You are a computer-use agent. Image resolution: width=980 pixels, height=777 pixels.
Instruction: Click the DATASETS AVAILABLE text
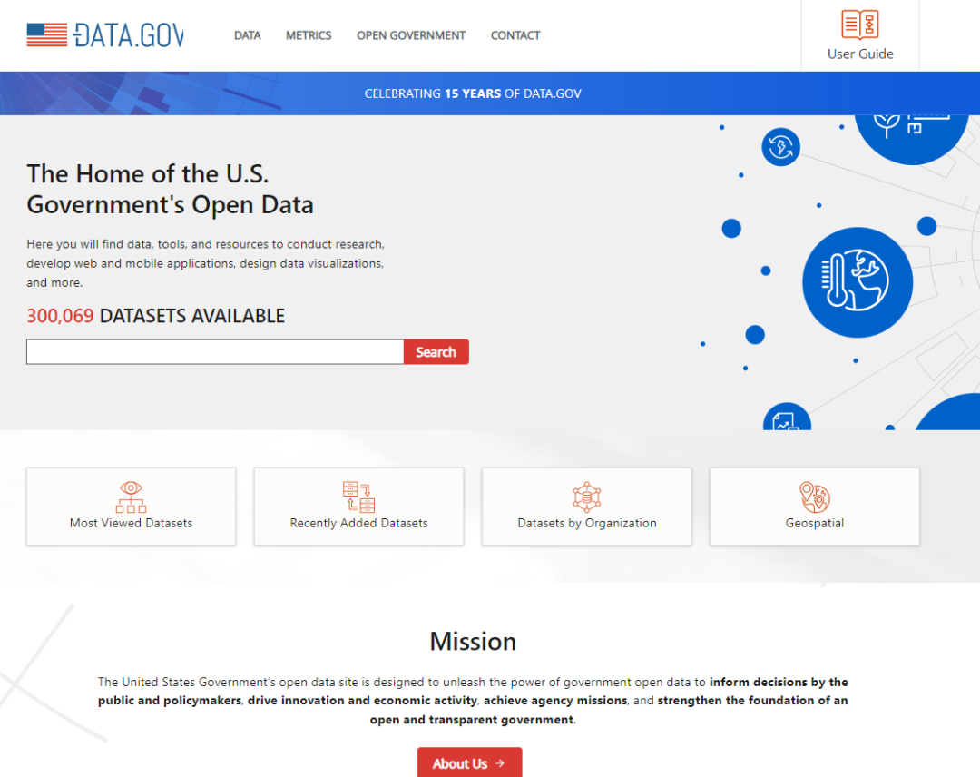[x=191, y=316]
